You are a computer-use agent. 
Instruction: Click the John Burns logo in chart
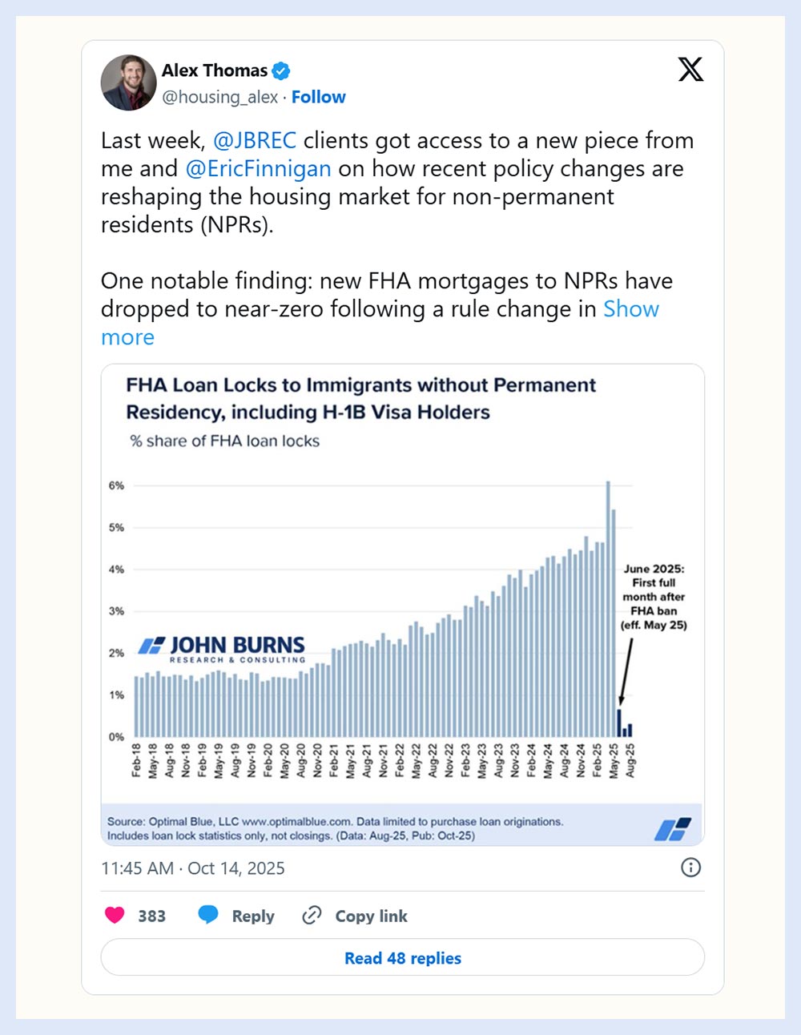tap(222, 648)
